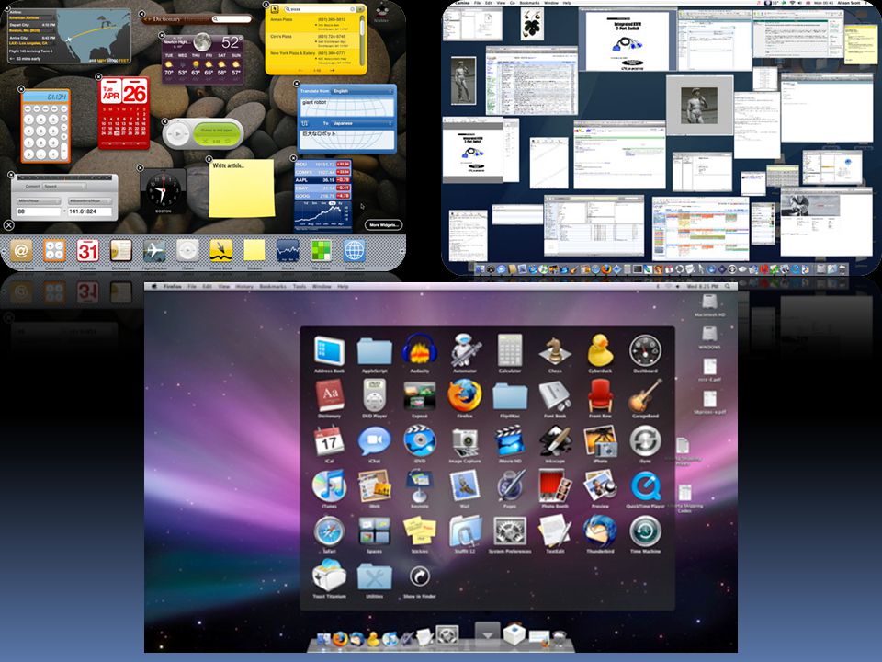Launch iSync from the Applications stack
This screenshot has width=882, height=662.
(x=645, y=440)
